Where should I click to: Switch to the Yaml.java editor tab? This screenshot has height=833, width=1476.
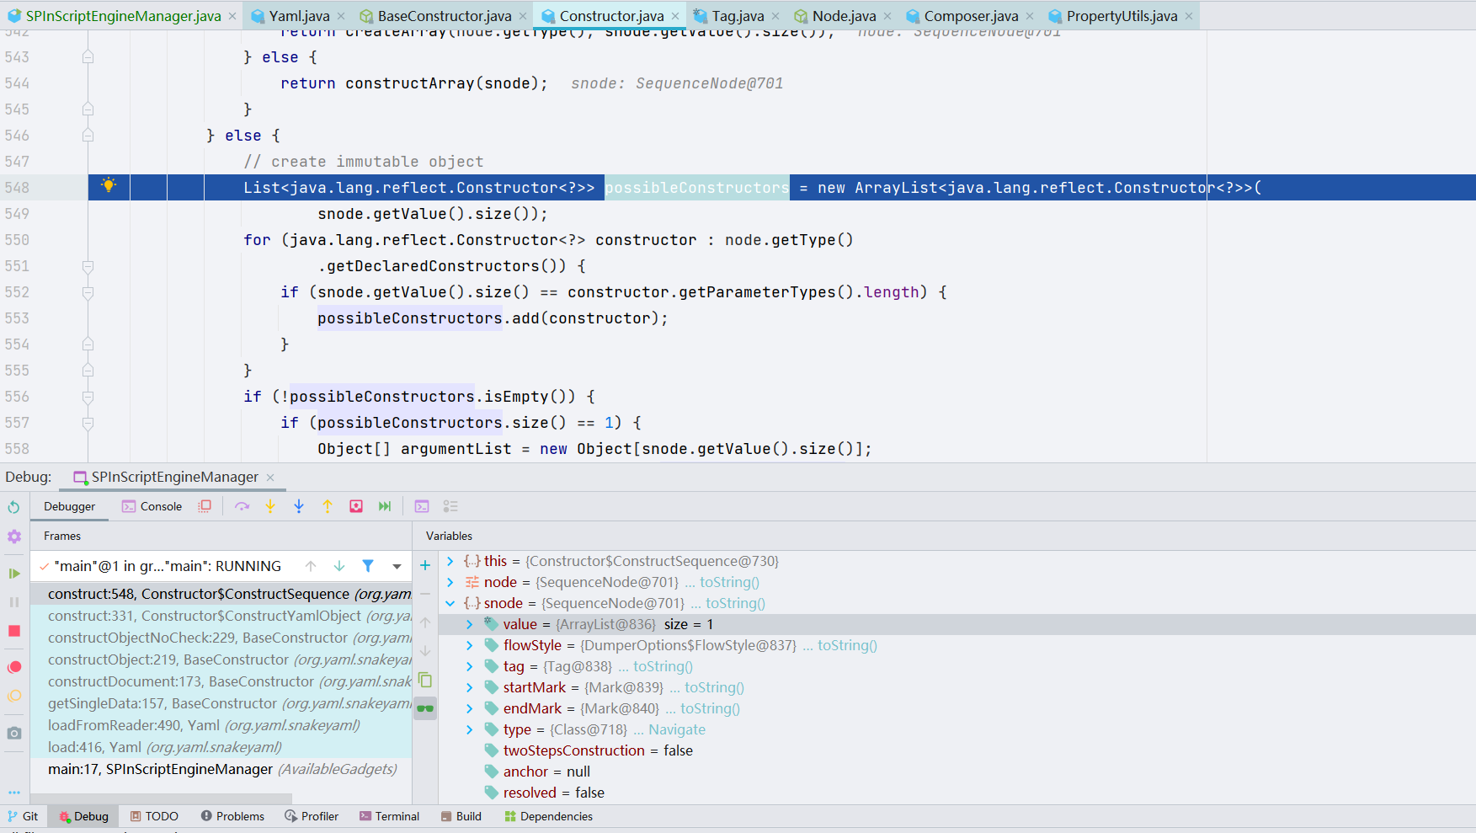click(299, 16)
